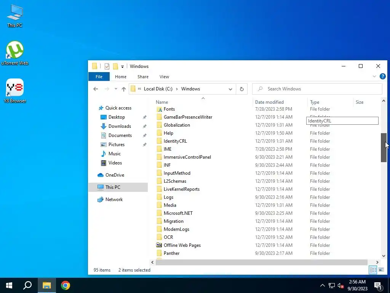Switch to Details view layout icon
Viewport: 390px width, 293px height.
coord(372,270)
